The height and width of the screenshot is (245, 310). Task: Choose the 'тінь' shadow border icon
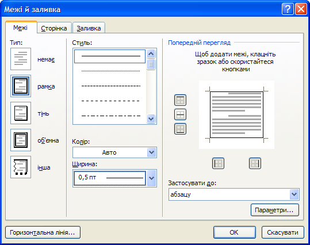(x=21, y=113)
